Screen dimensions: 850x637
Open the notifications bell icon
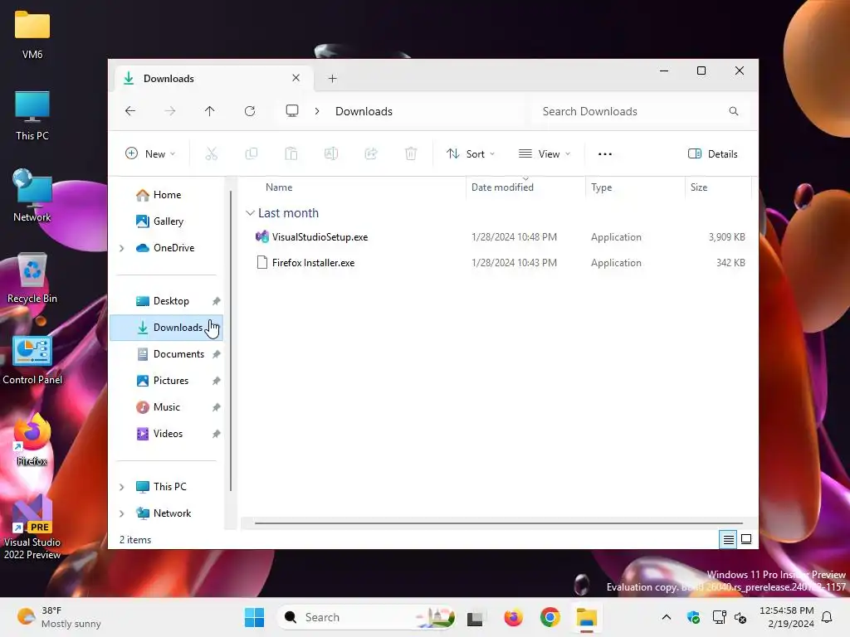(828, 617)
